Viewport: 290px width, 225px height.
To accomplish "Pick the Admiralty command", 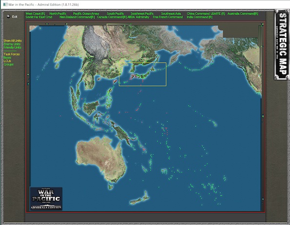I will [x=142, y=17].
